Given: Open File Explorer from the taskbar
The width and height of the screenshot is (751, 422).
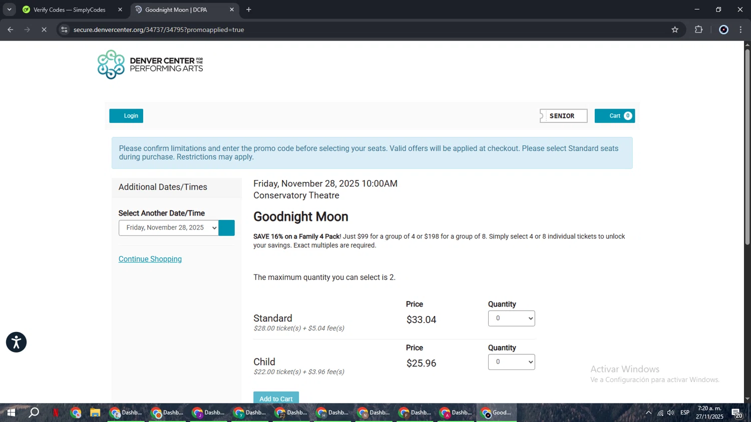Looking at the screenshot, I should coord(95,413).
